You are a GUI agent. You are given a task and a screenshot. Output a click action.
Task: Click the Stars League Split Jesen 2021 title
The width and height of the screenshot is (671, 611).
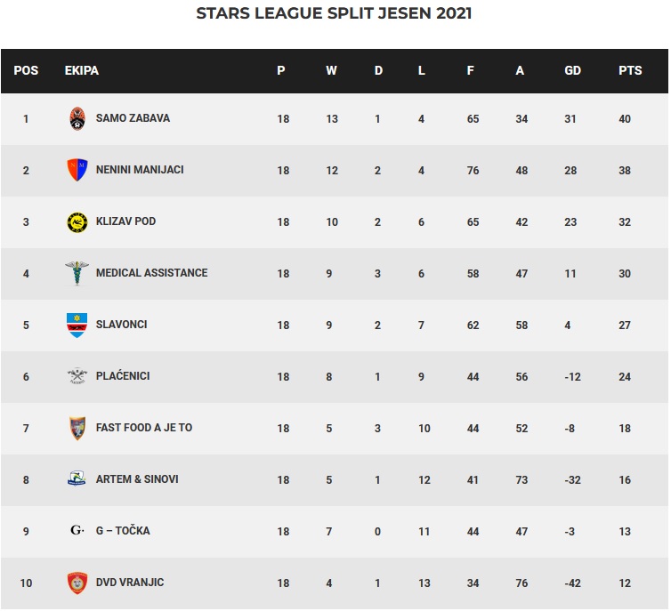point(334,13)
